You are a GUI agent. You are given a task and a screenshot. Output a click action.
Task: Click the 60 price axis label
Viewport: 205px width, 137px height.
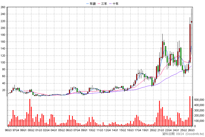[x=4, y=76]
